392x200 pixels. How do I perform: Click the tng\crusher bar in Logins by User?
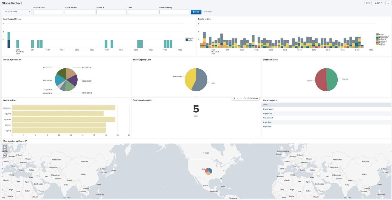click(63, 108)
